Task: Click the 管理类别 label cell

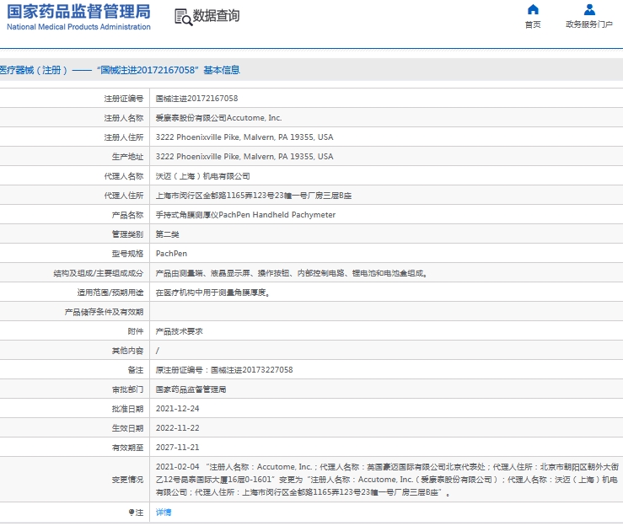Action: pos(127,234)
